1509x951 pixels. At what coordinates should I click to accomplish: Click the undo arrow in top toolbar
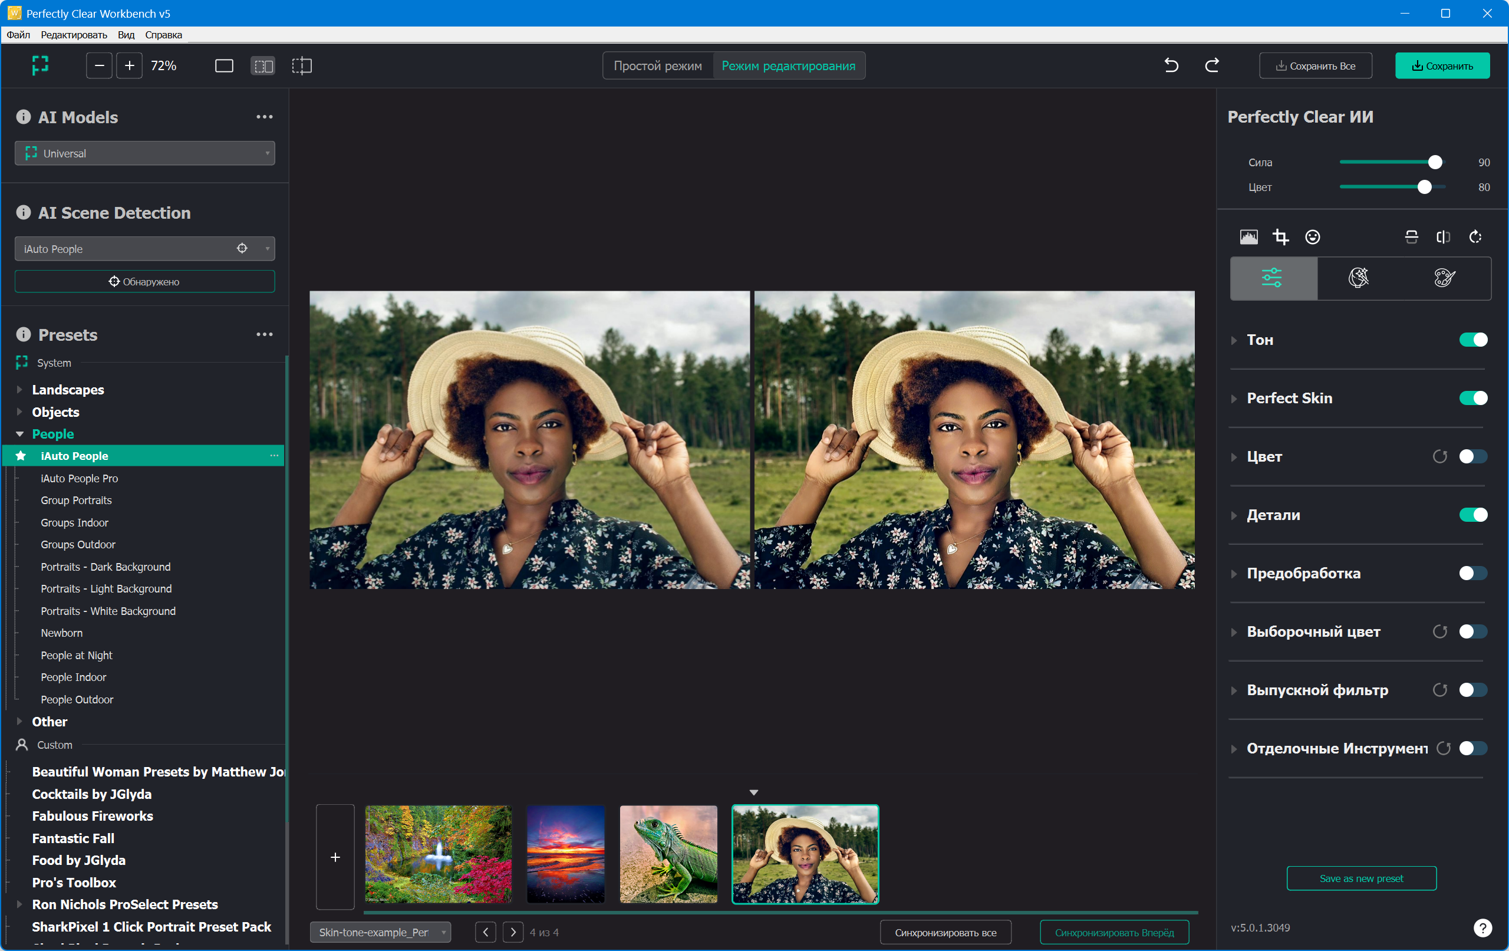click(1171, 65)
